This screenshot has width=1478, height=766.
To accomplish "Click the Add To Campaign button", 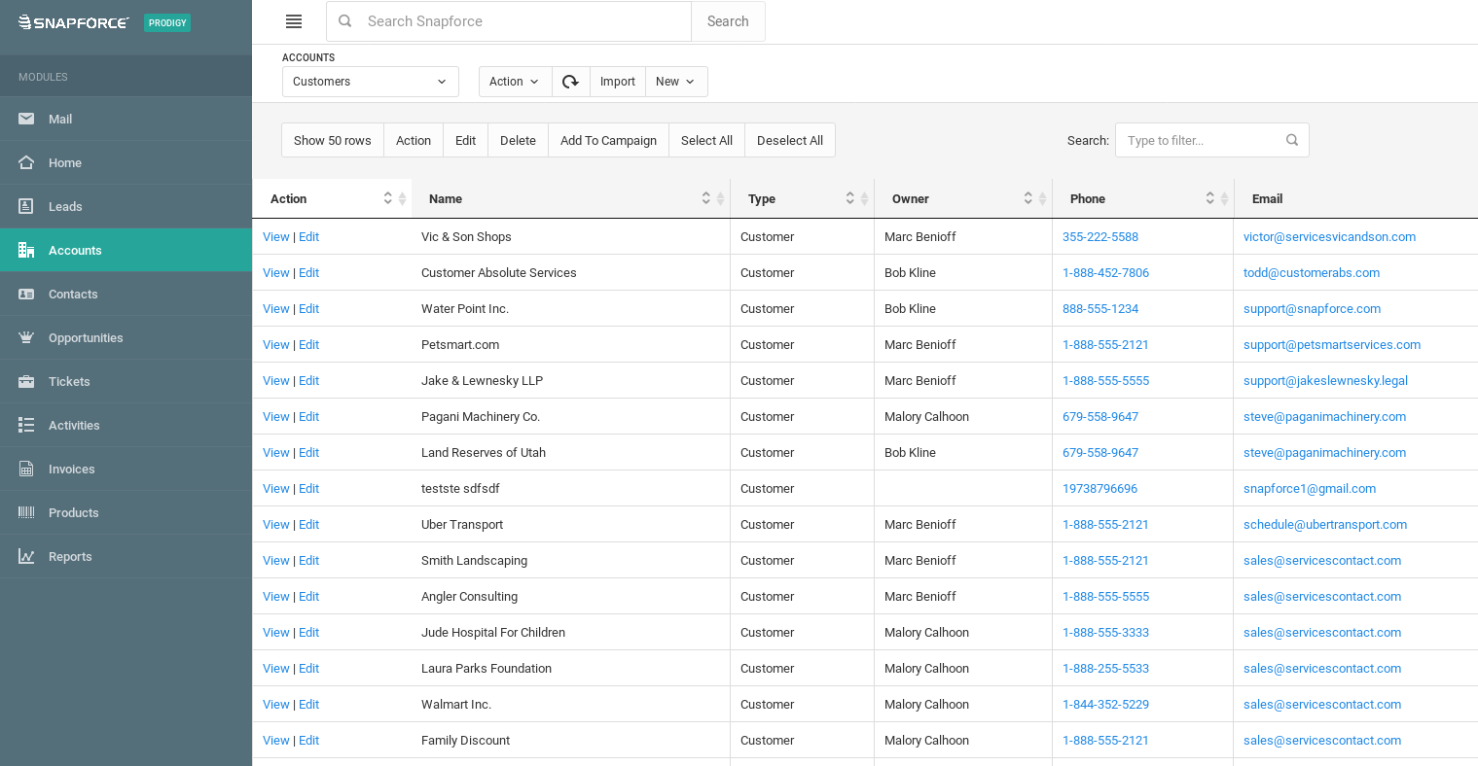I will pyautogui.click(x=608, y=140).
